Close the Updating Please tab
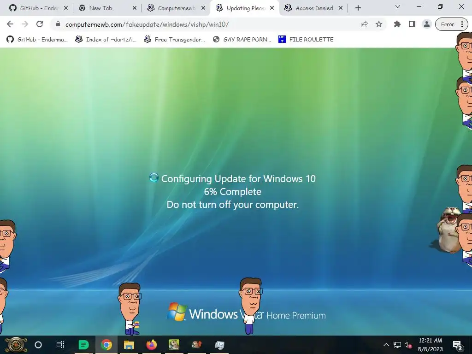The width and height of the screenshot is (472, 354). pos(272,8)
